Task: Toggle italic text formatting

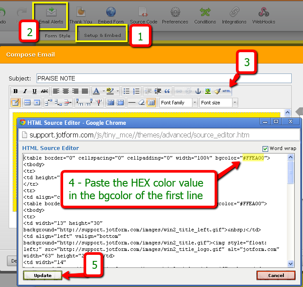Action: [x=25, y=91]
